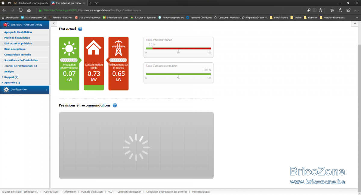Click the Taux d'autosuffisance progress bar
Image resolution: width=361 pixels, height=195 pixels.
pyautogui.click(x=178, y=48)
